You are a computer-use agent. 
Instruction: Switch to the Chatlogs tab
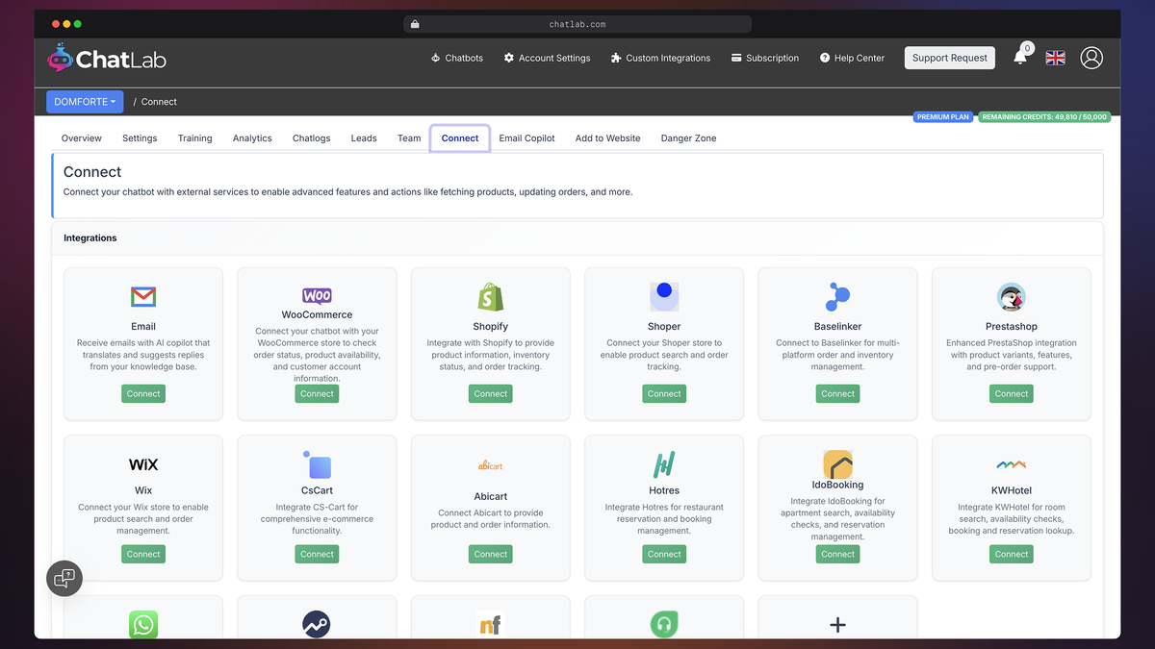click(312, 138)
